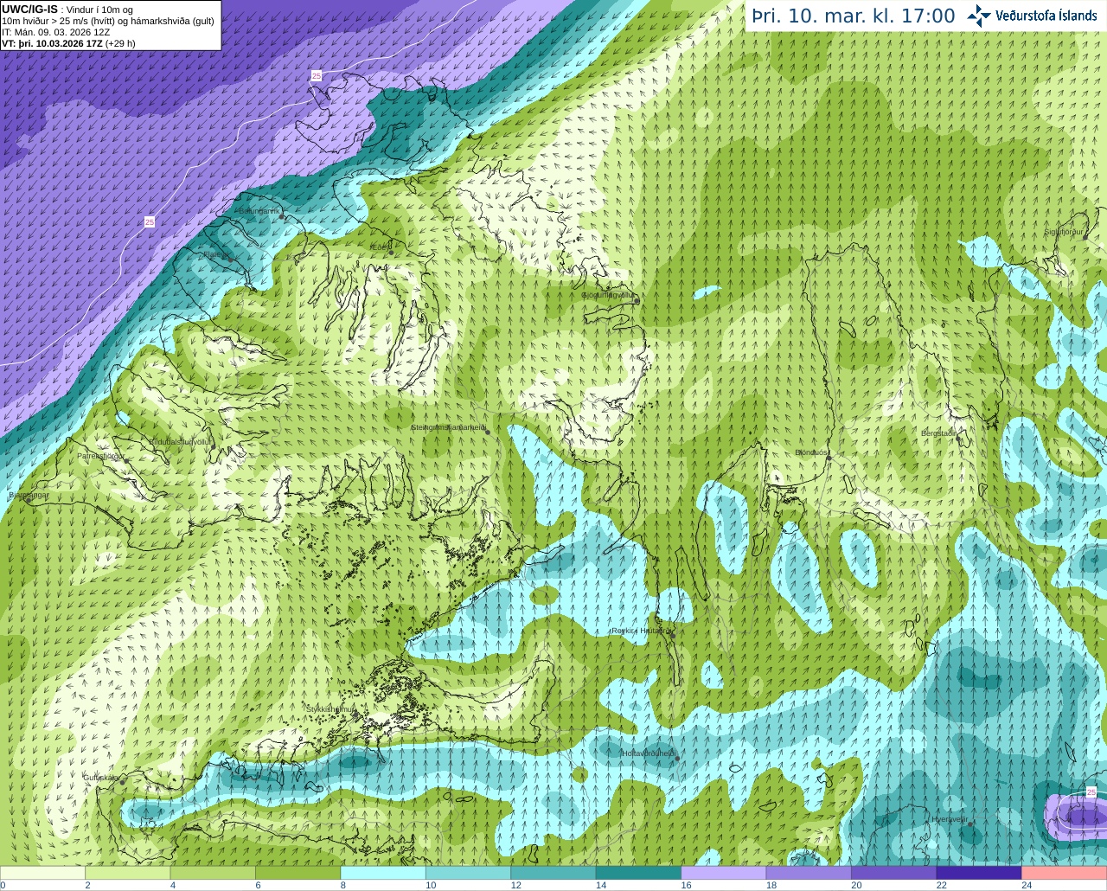Pick the 10–12 m/s legend swatch
1107x891 pixels.
(x=468, y=872)
